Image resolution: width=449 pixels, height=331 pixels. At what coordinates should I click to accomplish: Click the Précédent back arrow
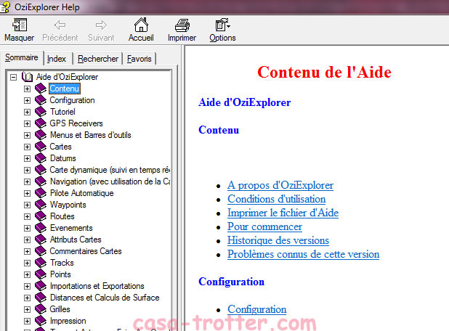point(60,25)
